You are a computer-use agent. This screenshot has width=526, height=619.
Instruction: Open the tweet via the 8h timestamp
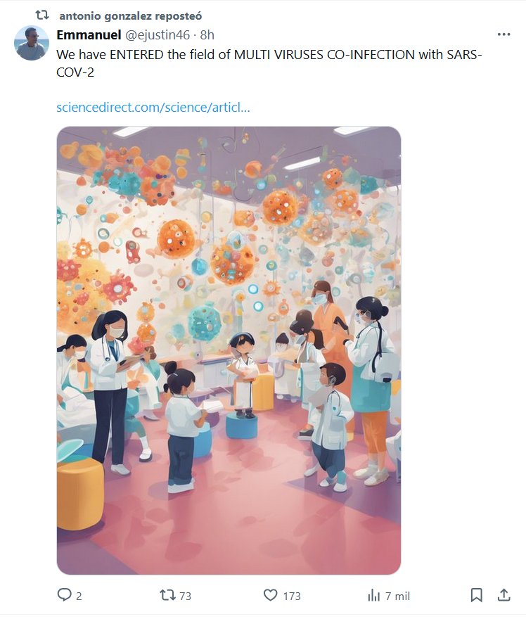tap(207, 34)
